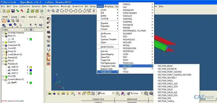
Task: Open the Auto visualization mode dropdown
Action: click(113, 93)
